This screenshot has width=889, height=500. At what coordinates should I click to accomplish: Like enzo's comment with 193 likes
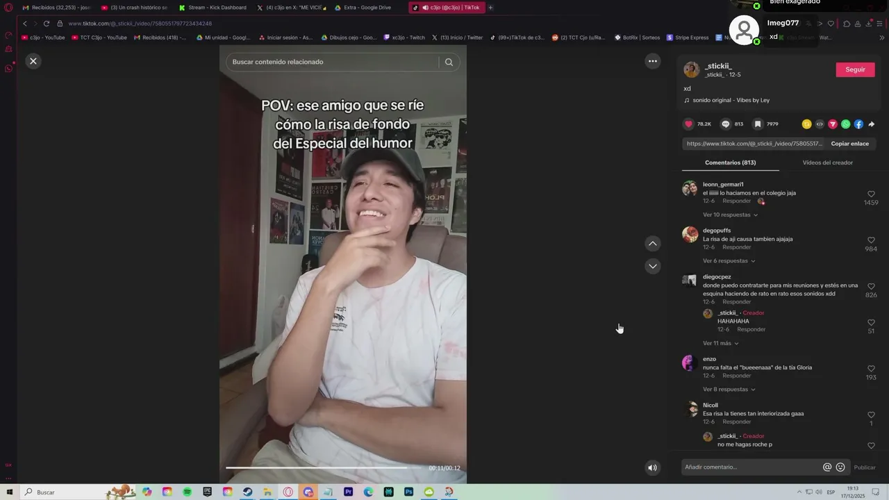click(x=871, y=369)
